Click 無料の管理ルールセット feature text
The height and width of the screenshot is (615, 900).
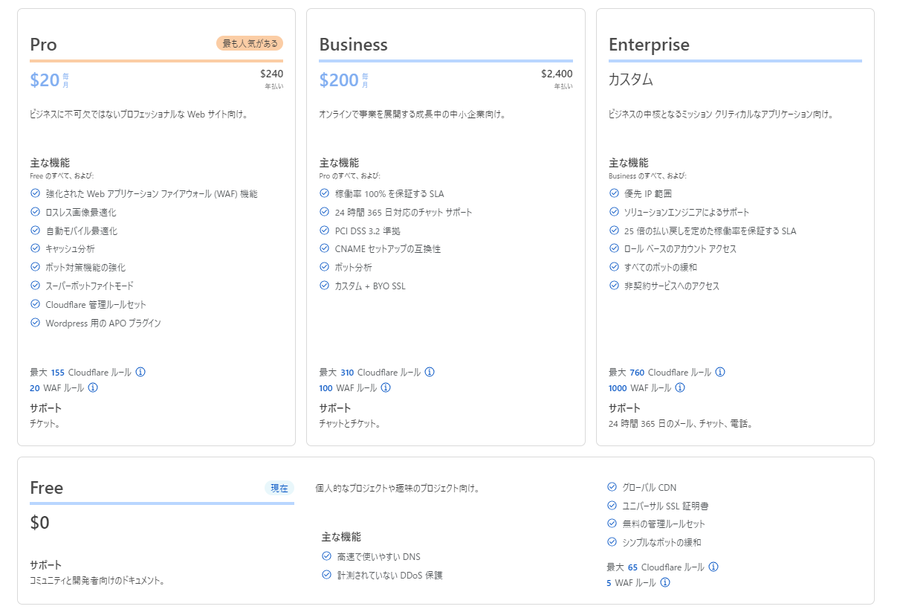tap(664, 524)
